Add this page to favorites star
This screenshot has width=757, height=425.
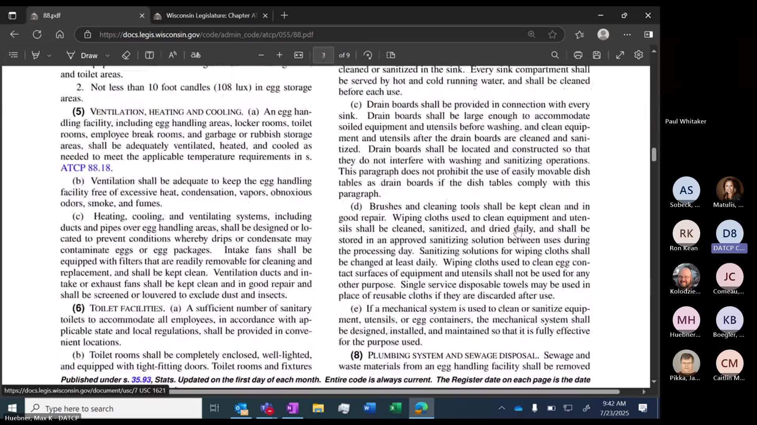click(x=552, y=35)
